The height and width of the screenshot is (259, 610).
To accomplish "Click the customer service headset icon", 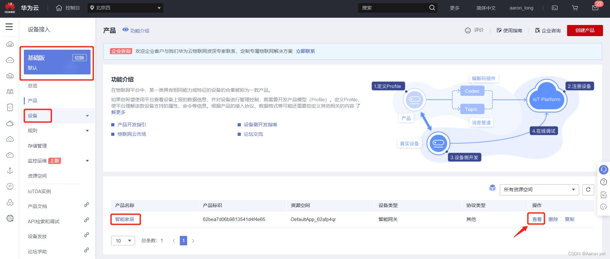I will point(603,170).
